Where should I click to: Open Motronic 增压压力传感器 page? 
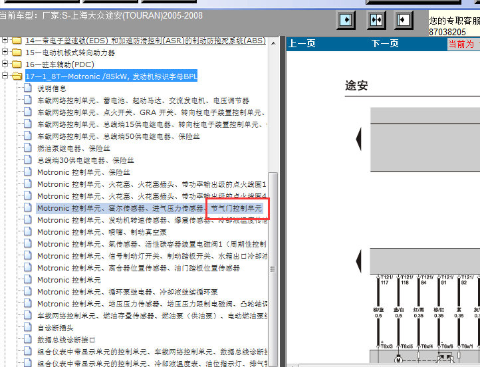(x=152, y=304)
